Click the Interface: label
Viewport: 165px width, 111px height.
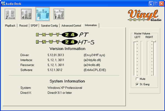(x=26, y=60)
